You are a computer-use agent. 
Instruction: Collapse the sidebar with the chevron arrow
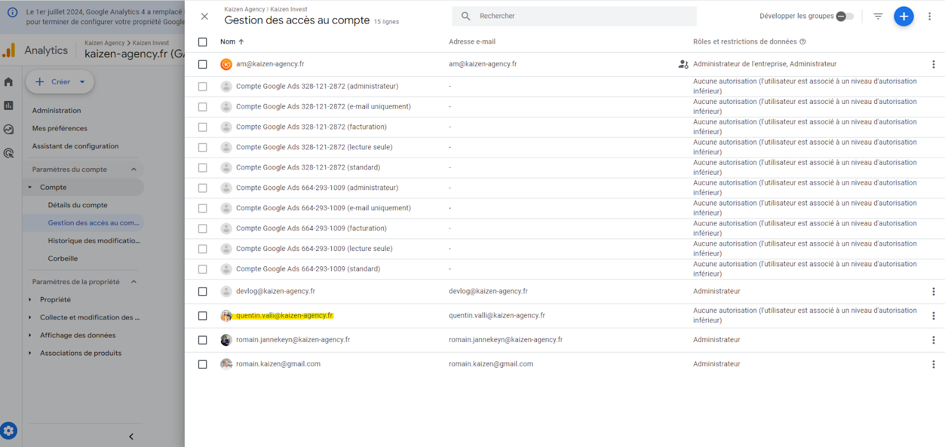tap(131, 437)
